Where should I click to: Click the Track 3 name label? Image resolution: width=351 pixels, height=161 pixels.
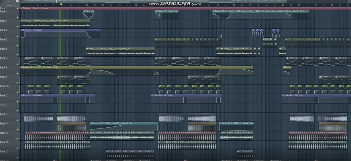pos(3,21)
